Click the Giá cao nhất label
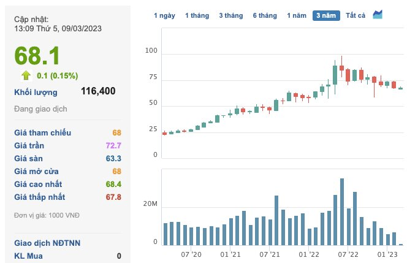The height and width of the screenshot is (263, 407). [x=38, y=184]
